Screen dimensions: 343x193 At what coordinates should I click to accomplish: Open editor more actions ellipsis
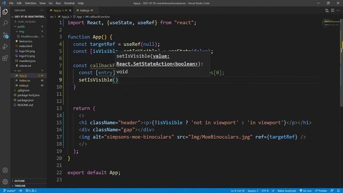338,10
